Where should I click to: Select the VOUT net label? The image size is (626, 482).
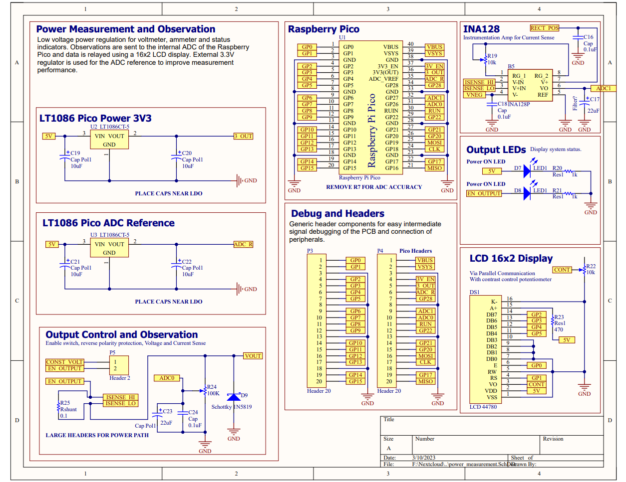pyautogui.click(x=253, y=356)
